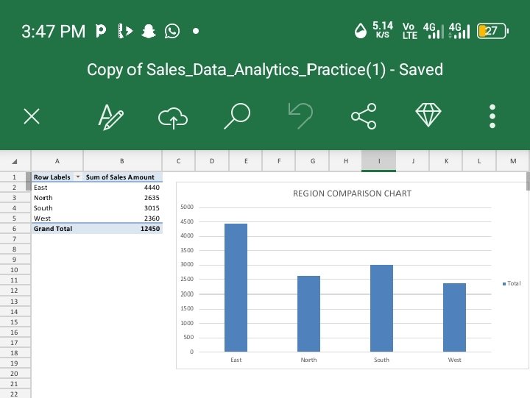Tap the West bar in the chart
Image resolution: width=530 pixels, height=398 pixels.
point(454,318)
